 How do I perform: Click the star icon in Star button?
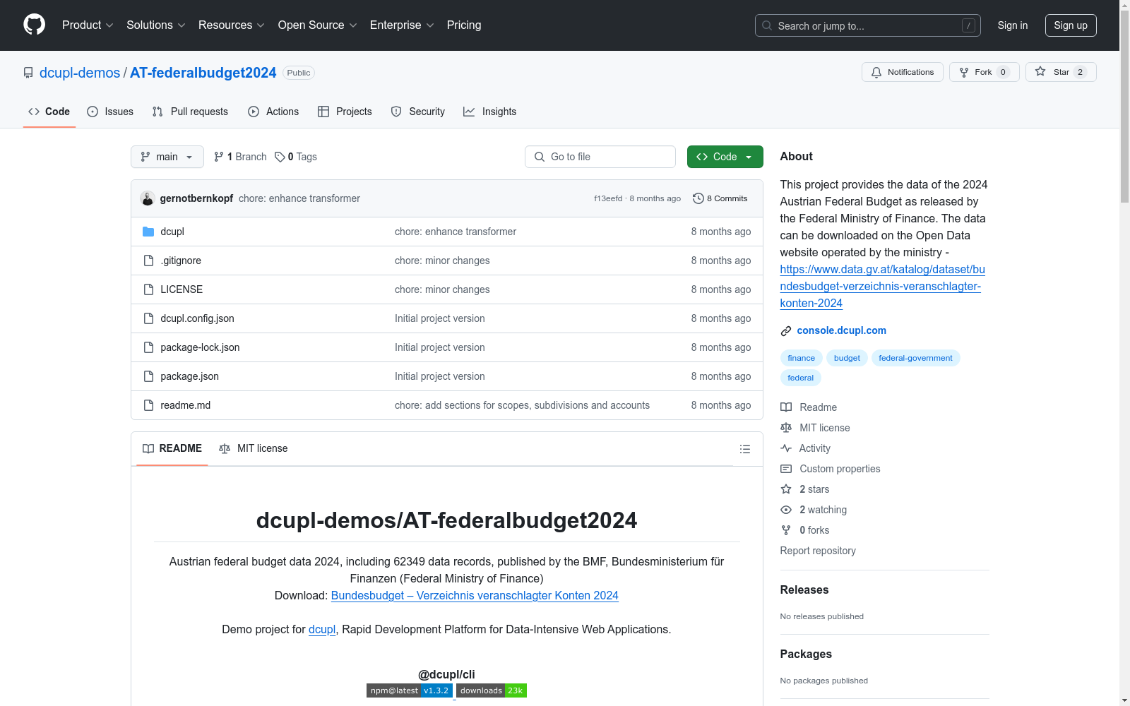pyautogui.click(x=1040, y=71)
